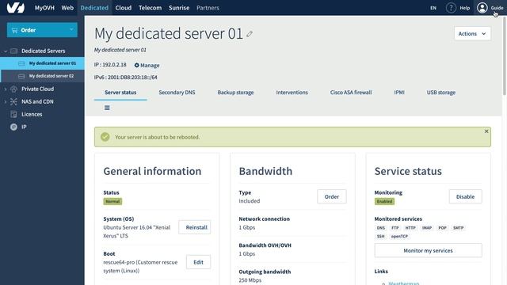
Task: Click the bandwidth Order button
Action: pos(332,196)
